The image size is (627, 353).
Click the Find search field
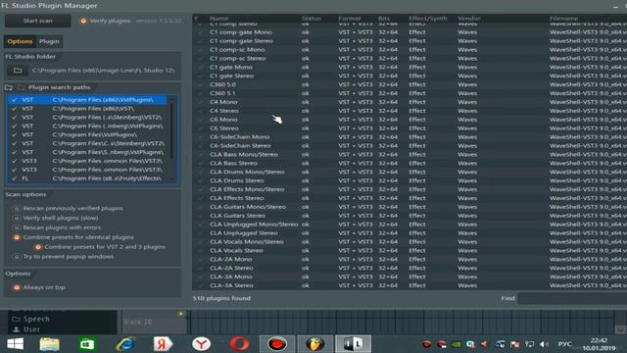(572, 298)
